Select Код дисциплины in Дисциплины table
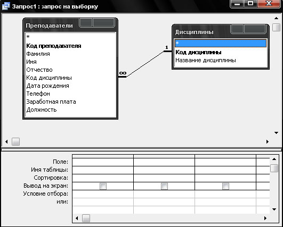This screenshot has height=227, width=283. click(221, 52)
